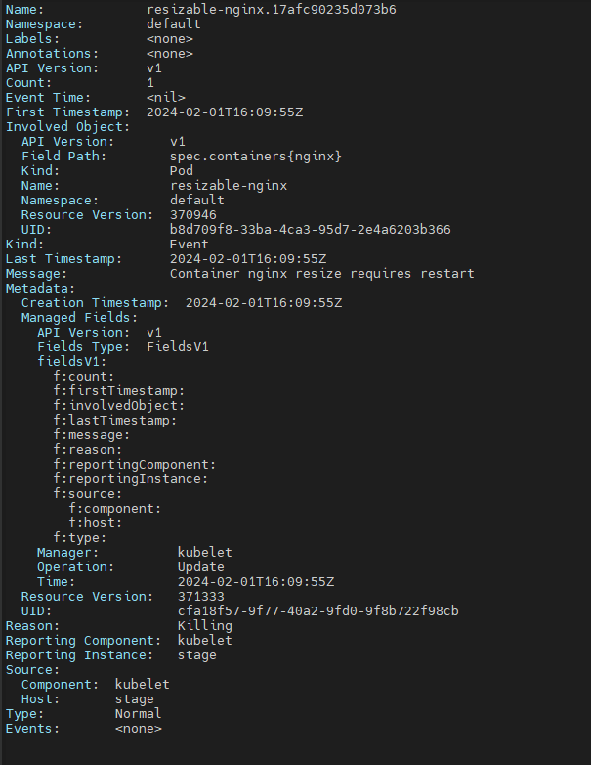This screenshot has height=765, width=591.
Task: Click the f:involvedObject: entry
Action: point(118,405)
